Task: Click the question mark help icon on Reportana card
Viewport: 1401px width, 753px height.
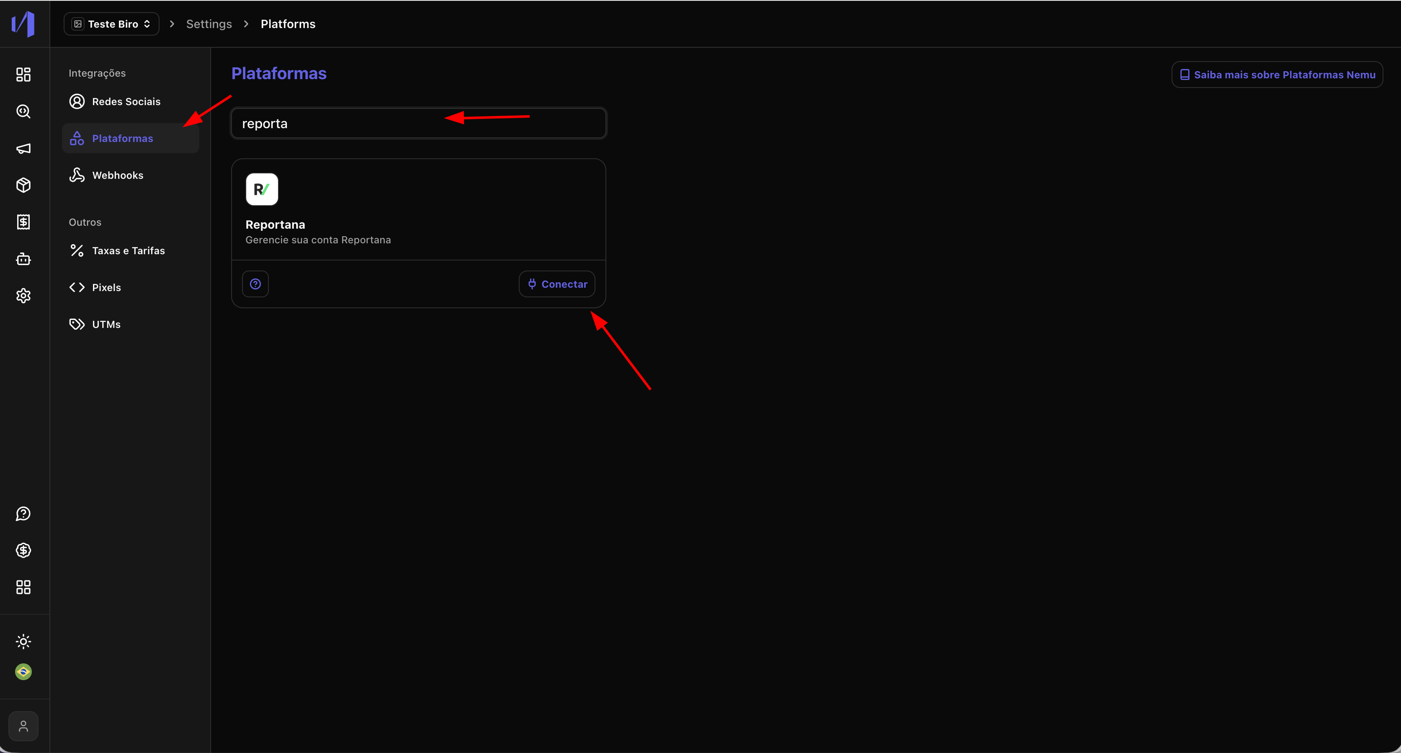Action: coord(255,284)
